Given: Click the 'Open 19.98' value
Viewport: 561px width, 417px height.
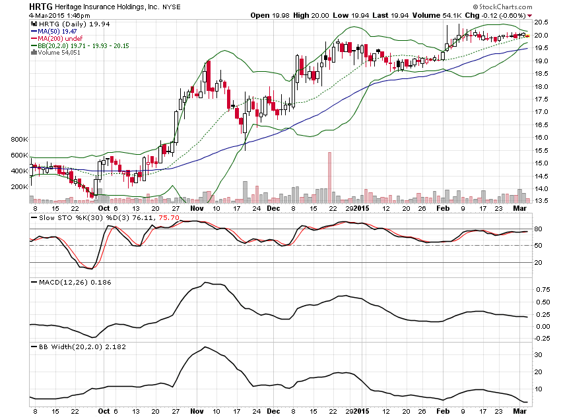Looking at the screenshot, I should (270, 15).
